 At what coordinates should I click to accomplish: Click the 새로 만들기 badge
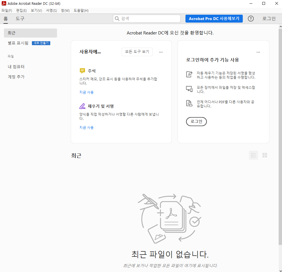click(41, 43)
